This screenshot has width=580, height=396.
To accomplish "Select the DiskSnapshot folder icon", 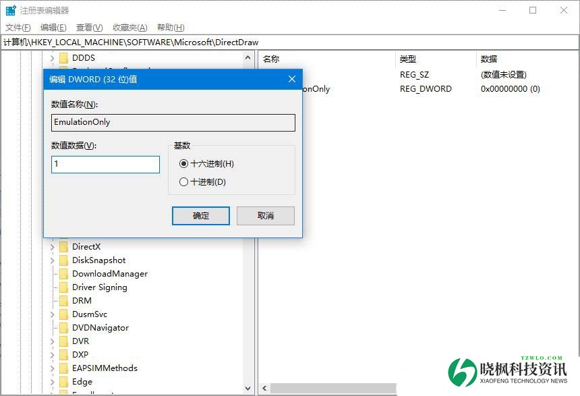I will (x=63, y=260).
